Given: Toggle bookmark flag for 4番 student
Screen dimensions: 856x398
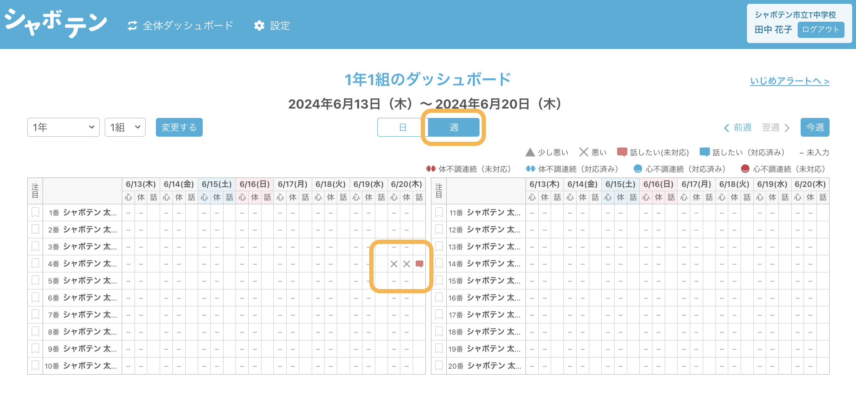Looking at the screenshot, I should 35,263.
